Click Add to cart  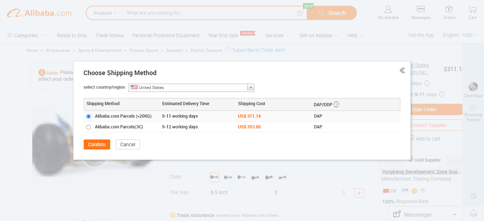coord(427,139)
